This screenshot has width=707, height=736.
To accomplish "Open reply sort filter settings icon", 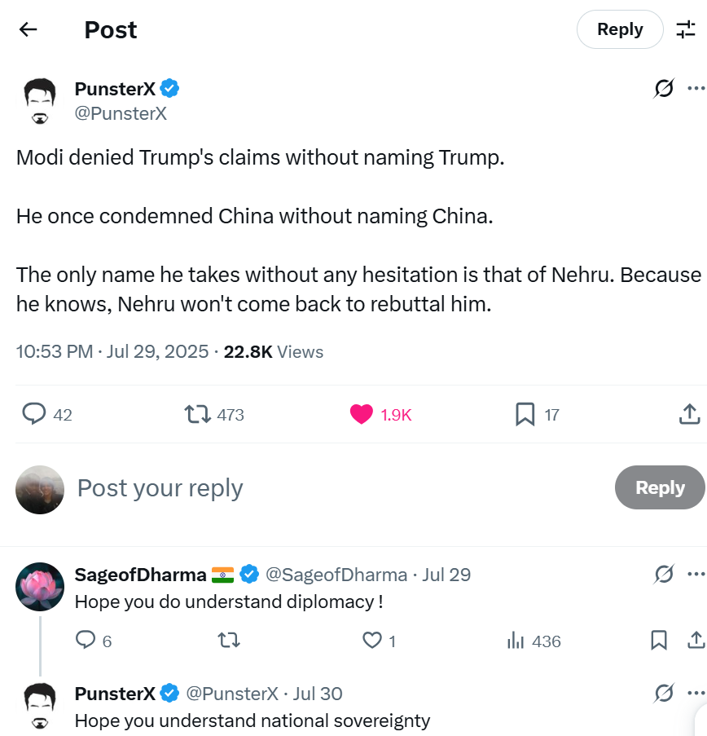I will (x=686, y=30).
